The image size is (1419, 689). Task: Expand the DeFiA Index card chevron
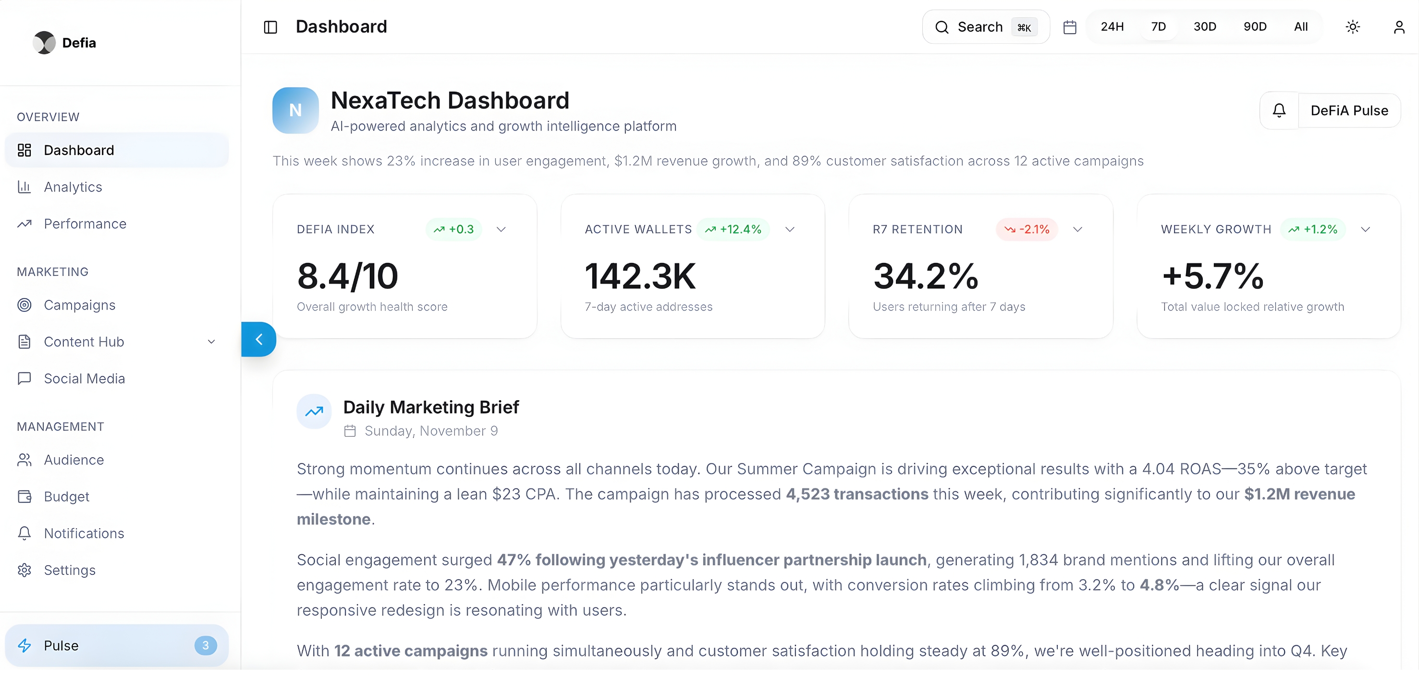[x=501, y=229]
